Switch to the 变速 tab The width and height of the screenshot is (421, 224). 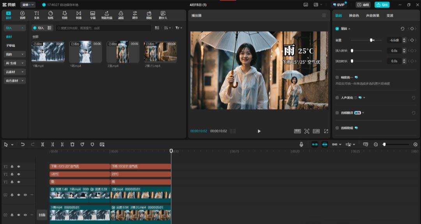point(390,16)
